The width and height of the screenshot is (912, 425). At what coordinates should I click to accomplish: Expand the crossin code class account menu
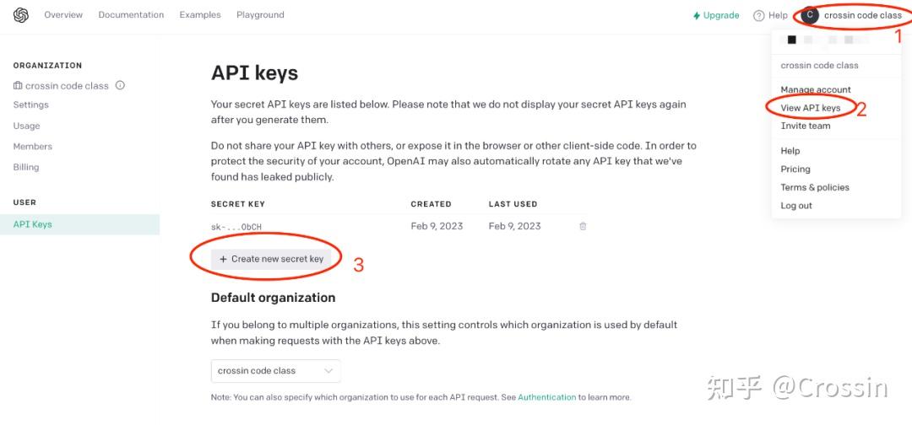point(852,15)
